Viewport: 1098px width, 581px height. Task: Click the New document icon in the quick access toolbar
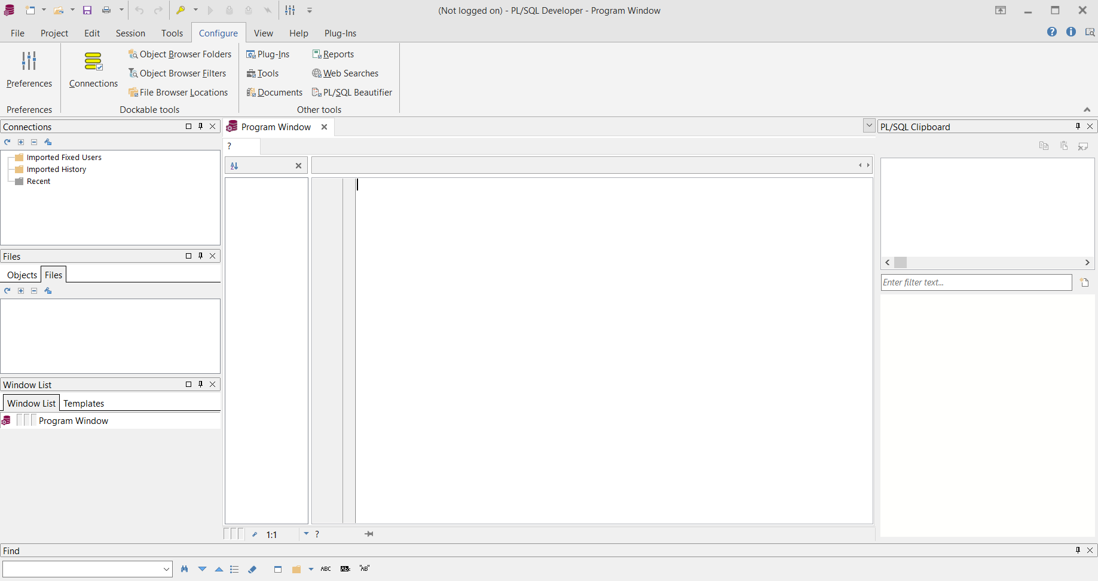(x=30, y=10)
